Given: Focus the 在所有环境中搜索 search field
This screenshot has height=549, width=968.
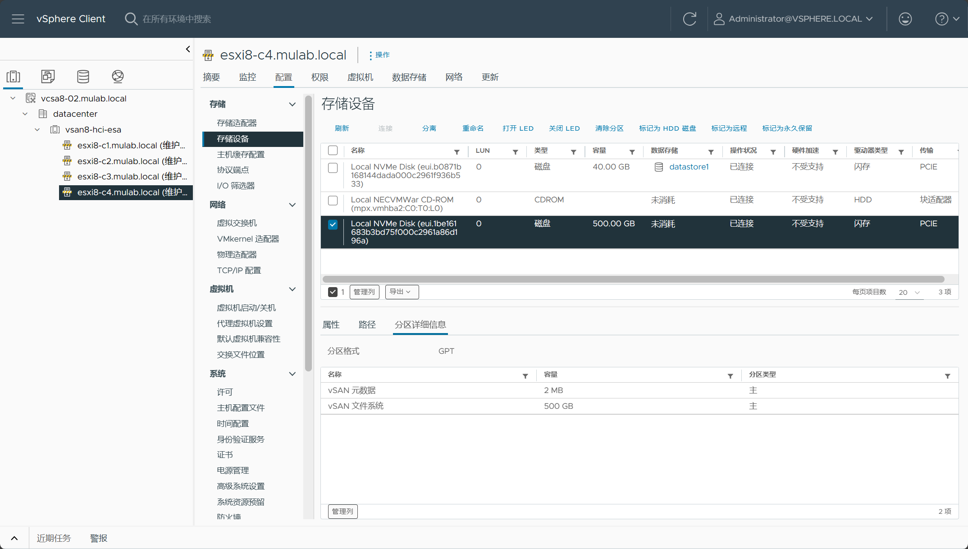Looking at the screenshot, I should point(177,19).
